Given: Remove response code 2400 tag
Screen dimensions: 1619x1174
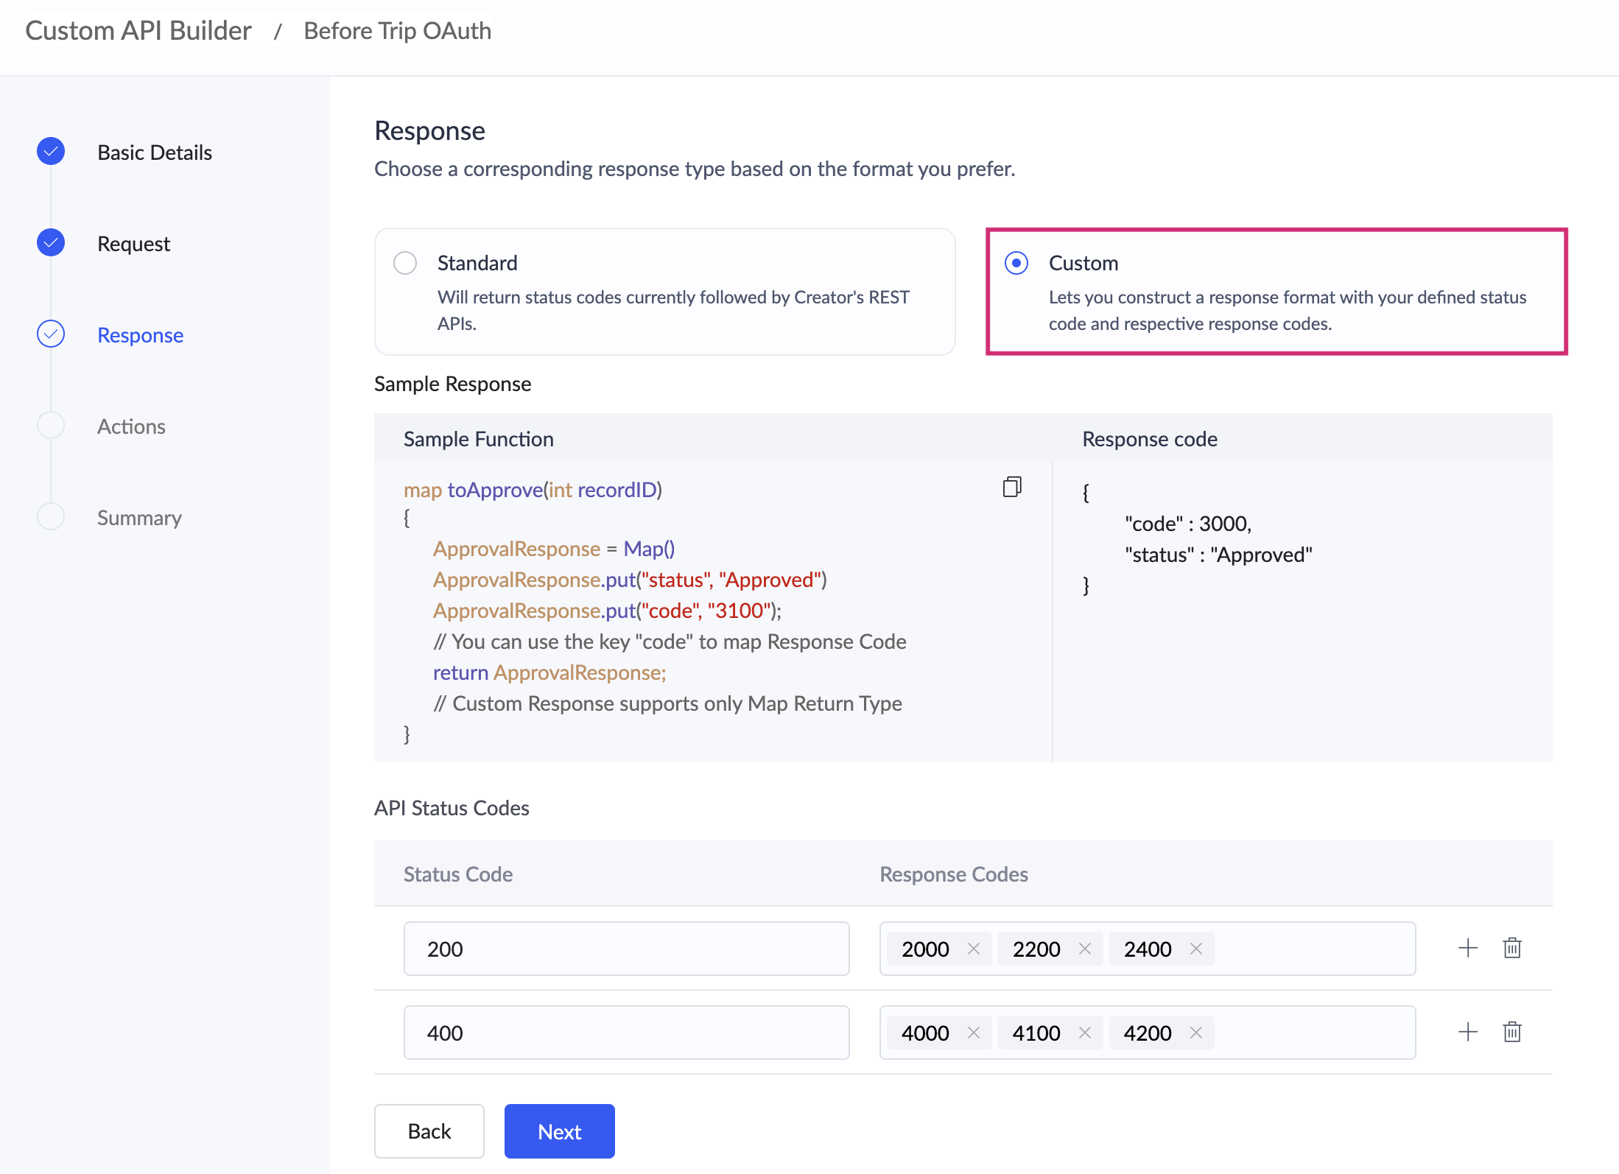Looking at the screenshot, I should (1195, 949).
